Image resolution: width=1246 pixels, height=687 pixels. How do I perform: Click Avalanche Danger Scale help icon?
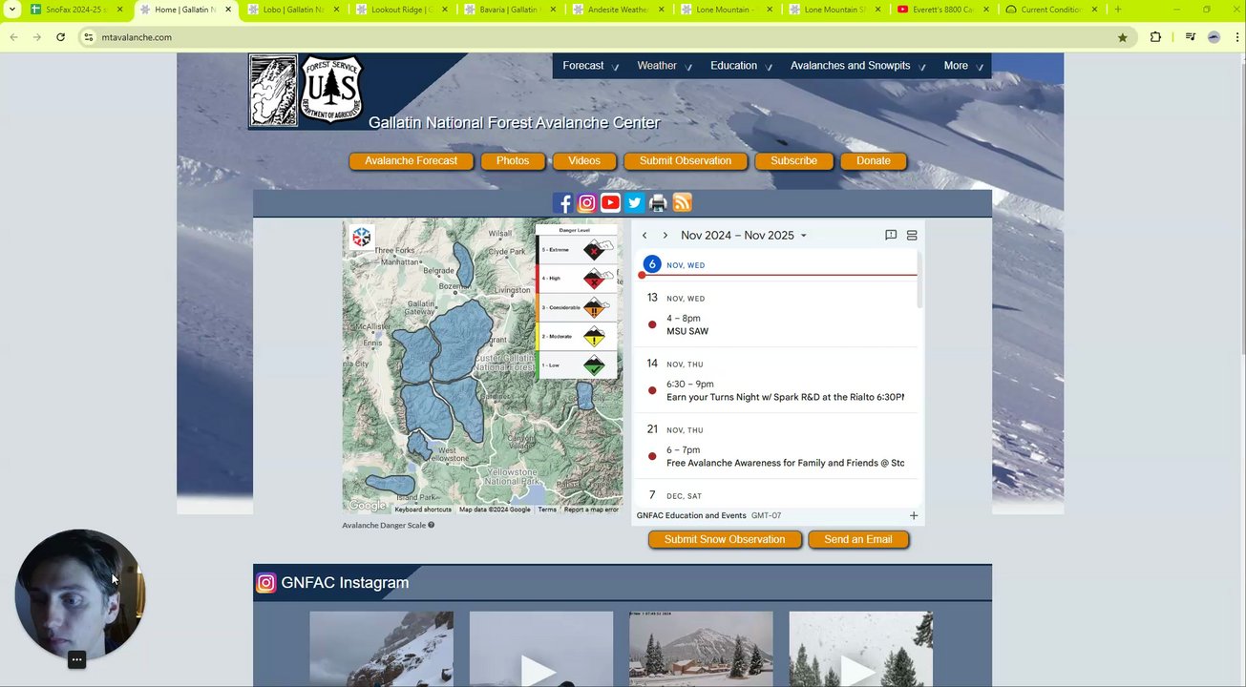tap(432, 525)
